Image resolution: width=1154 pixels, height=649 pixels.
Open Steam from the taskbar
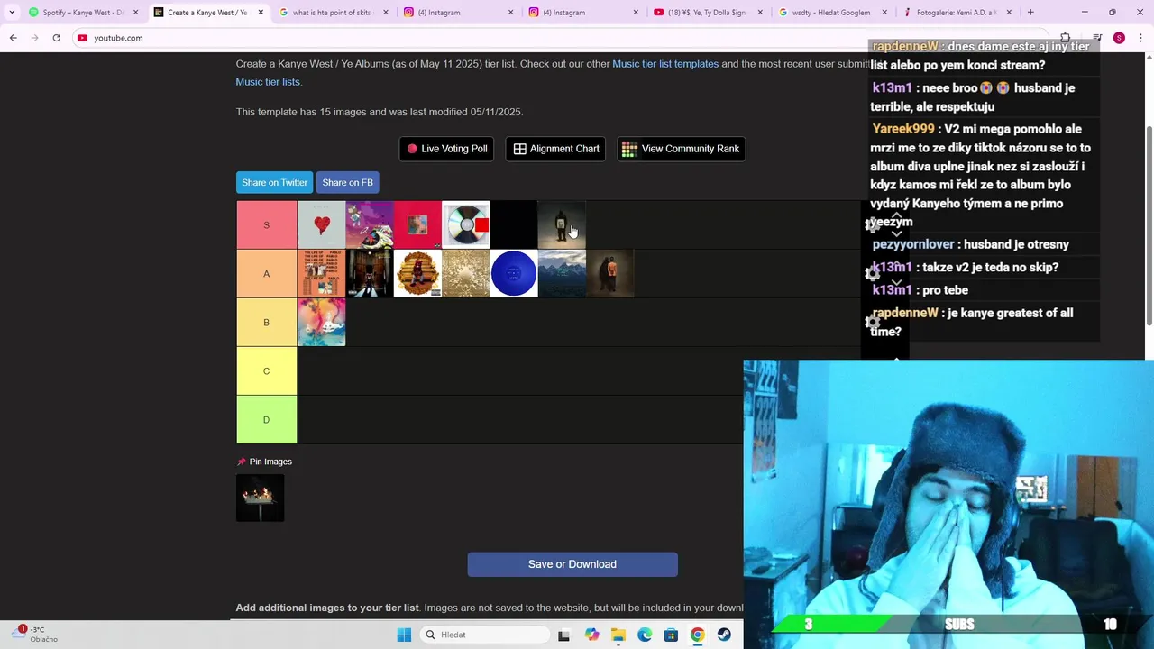point(724,635)
